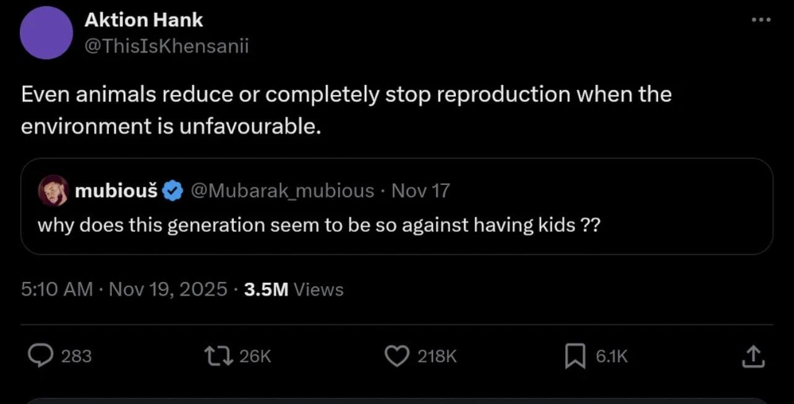Open the share icon for this tweet

click(x=752, y=356)
